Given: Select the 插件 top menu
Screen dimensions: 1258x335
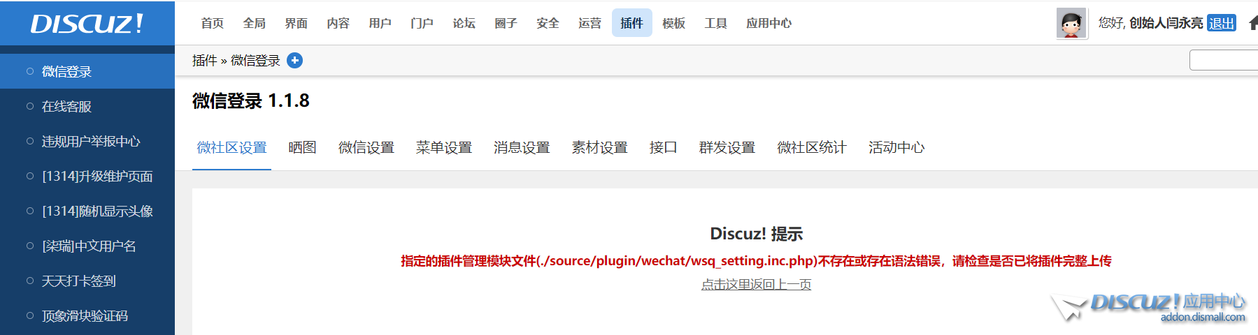Looking at the screenshot, I should 632,23.
